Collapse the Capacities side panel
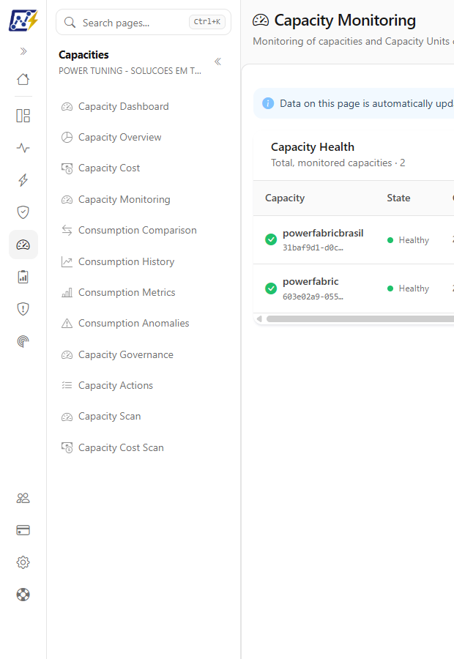This screenshot has height=659, width=454. [217, 62]
